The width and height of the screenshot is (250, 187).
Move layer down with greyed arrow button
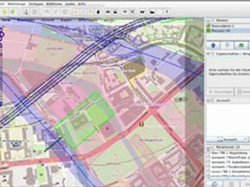click(227, 45)
